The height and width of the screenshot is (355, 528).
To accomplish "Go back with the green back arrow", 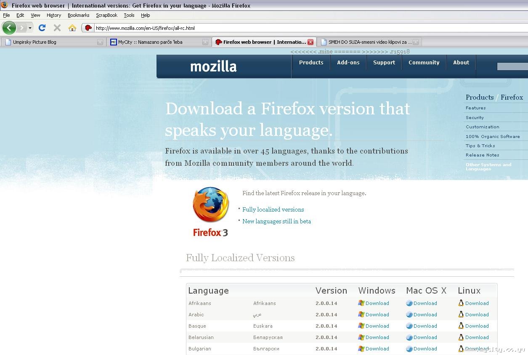I will [x=9, y=28].
